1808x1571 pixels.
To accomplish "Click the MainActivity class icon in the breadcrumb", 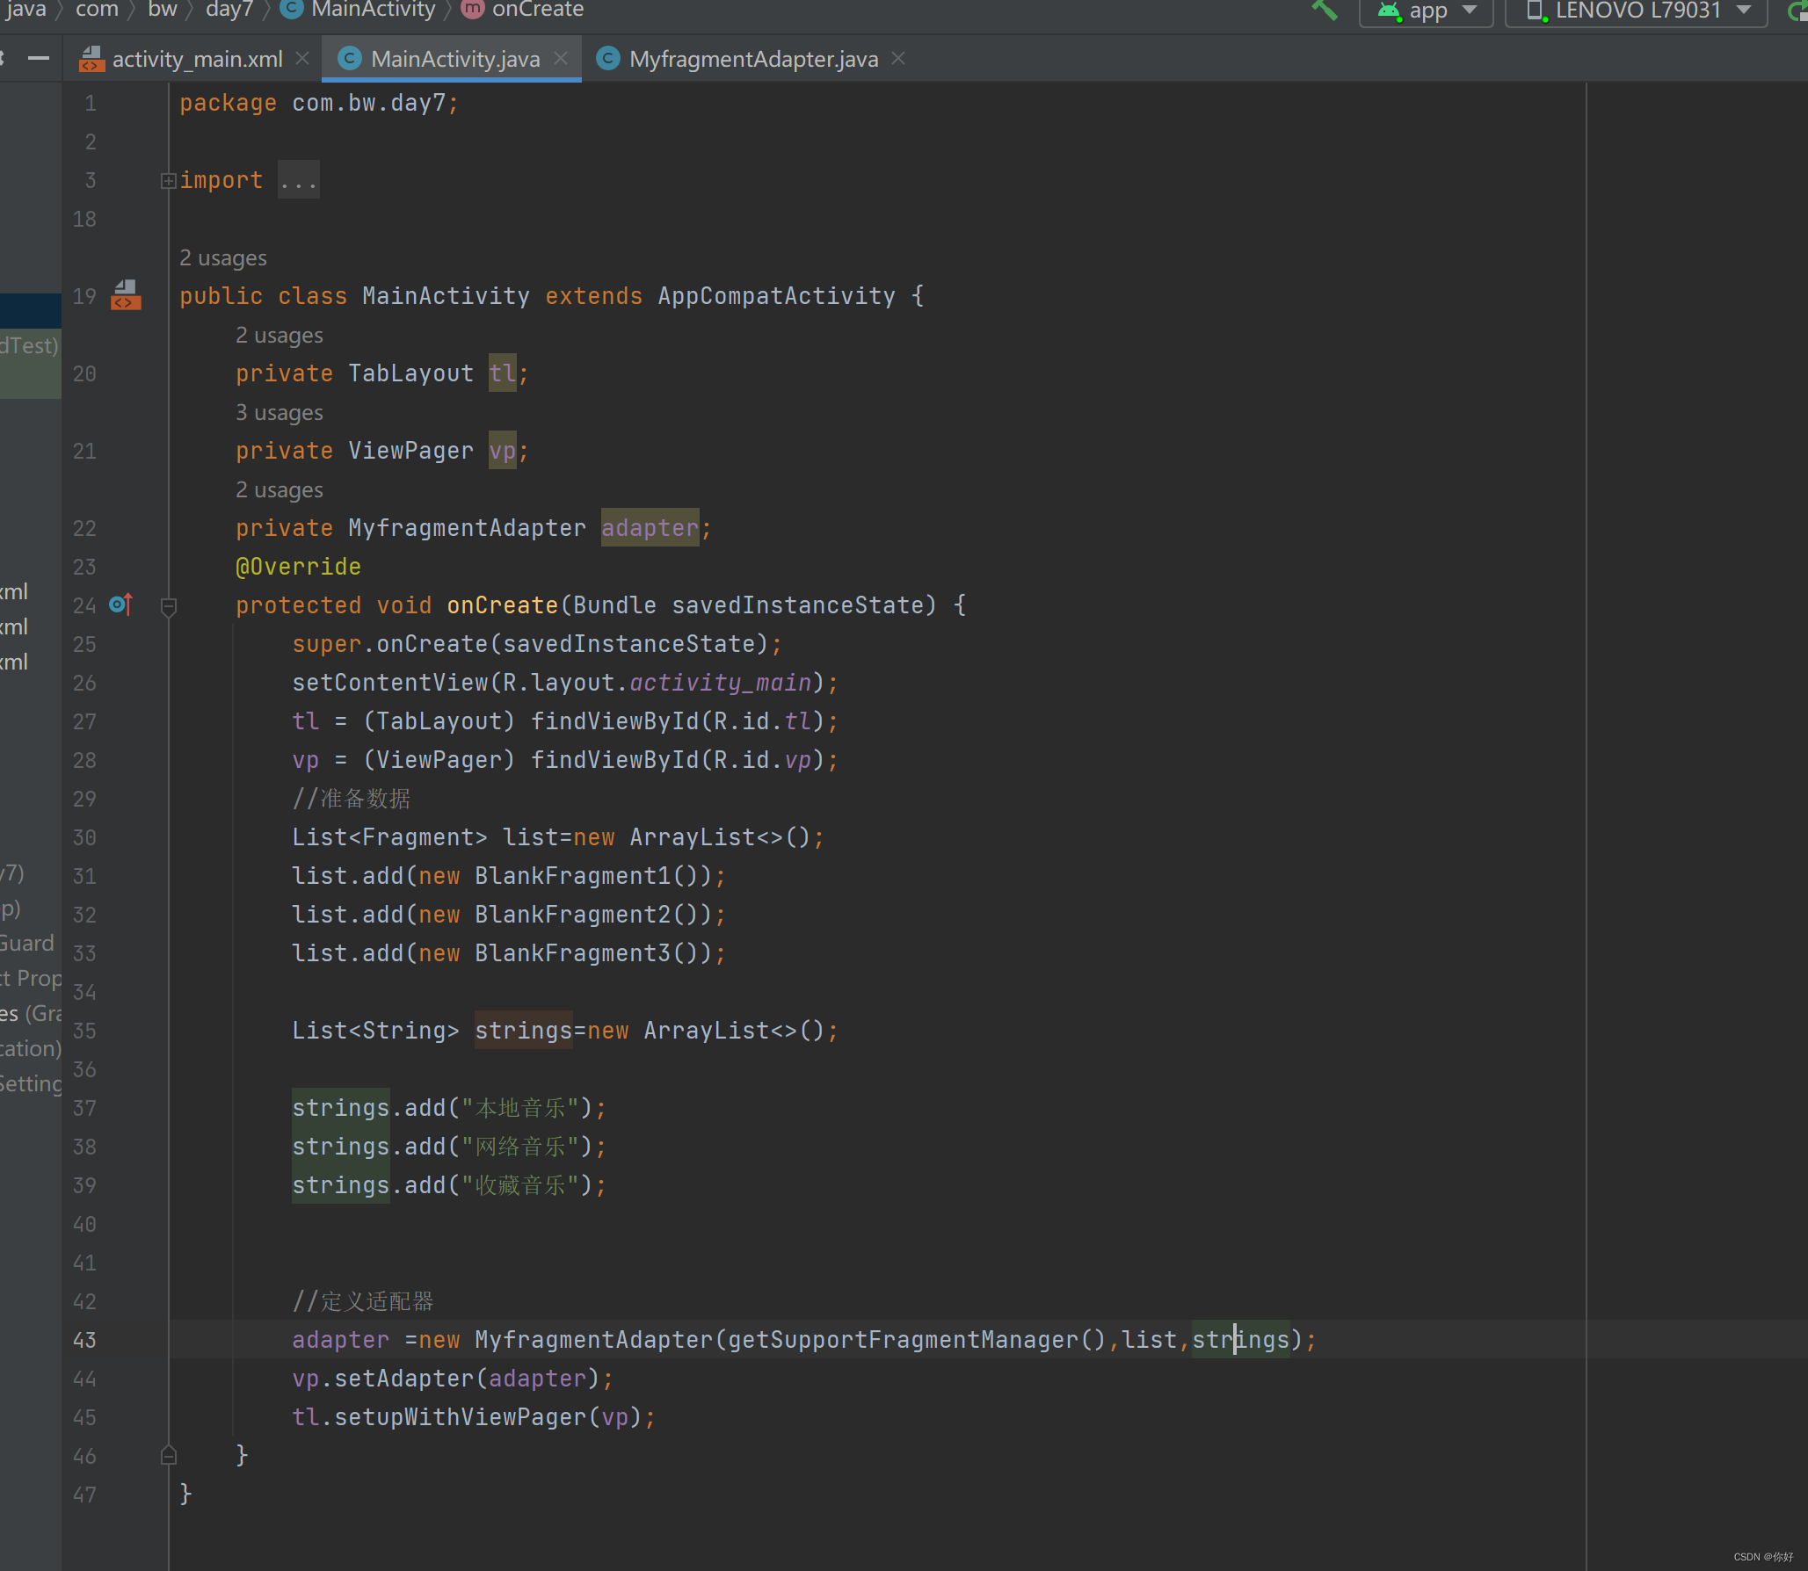I will click(x=290, y=10).
